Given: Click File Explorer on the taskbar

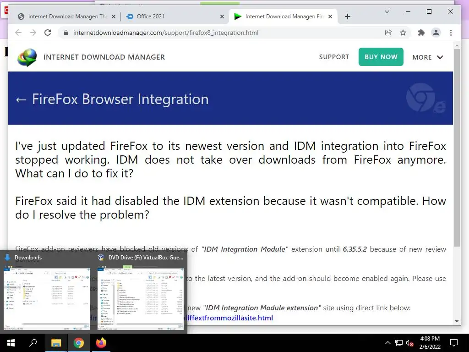Looking at the screenshot, I should tap(56, 343).
